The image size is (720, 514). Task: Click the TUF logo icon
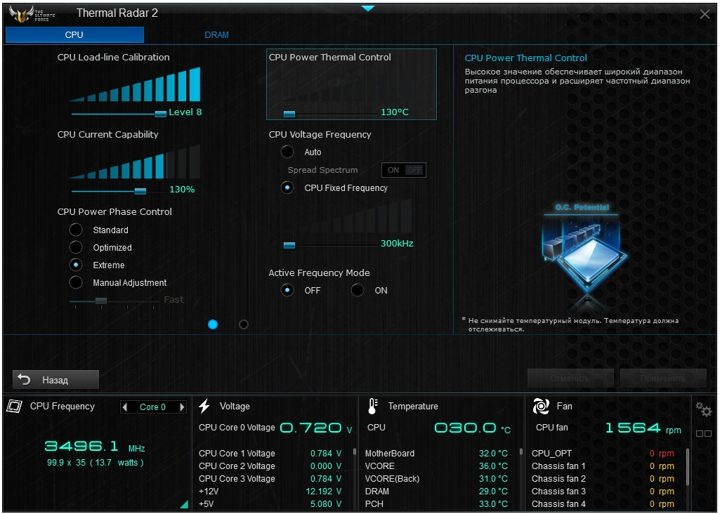[32, 14]
